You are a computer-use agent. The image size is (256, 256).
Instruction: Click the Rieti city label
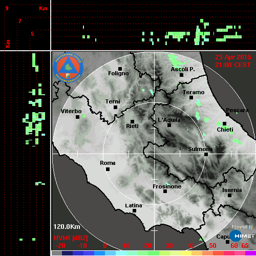(132, 126)
